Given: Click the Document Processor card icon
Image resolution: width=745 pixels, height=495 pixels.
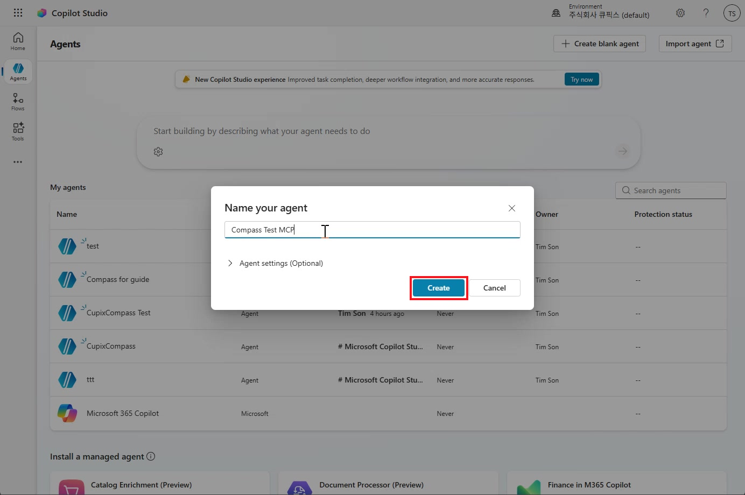Looking at the screenshot, I should pyautogui.click(x=300, y=487).
